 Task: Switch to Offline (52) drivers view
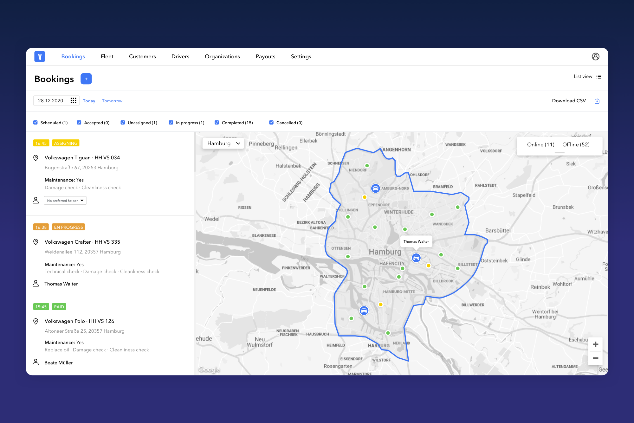tap(576, 144)
